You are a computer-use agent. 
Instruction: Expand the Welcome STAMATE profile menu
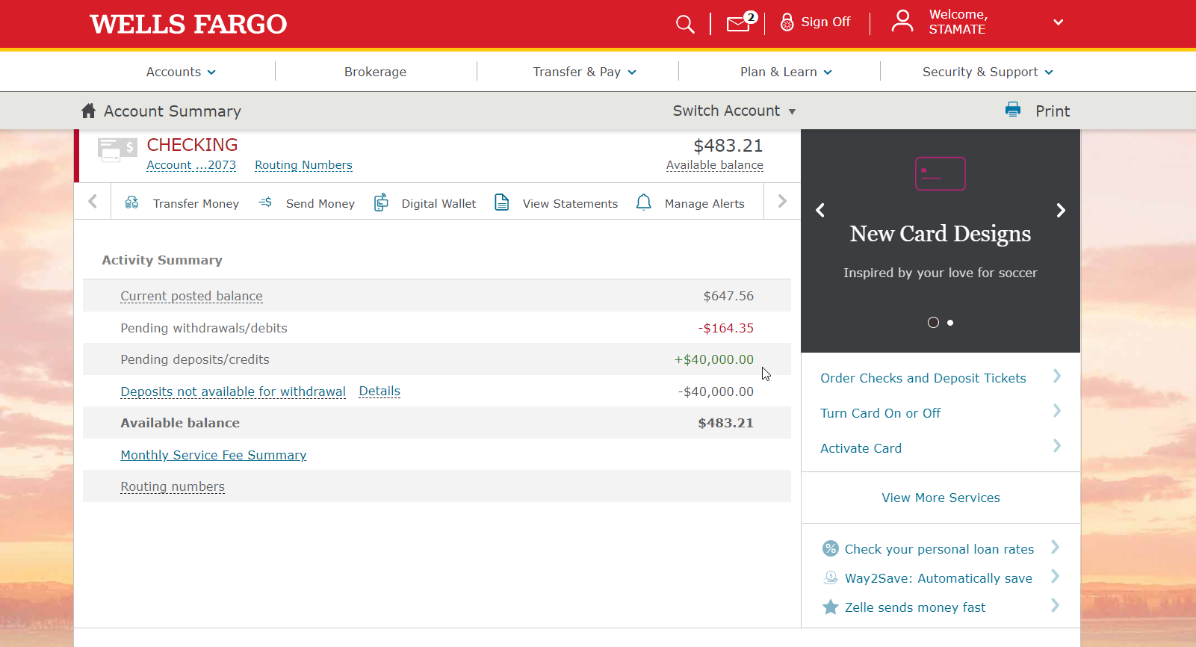(x=1058, y=22)
